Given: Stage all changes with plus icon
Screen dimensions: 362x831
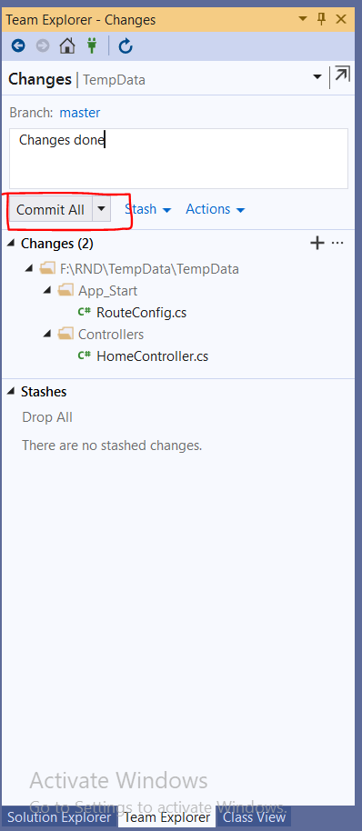Looking at the screenshot, I should 317,244.
